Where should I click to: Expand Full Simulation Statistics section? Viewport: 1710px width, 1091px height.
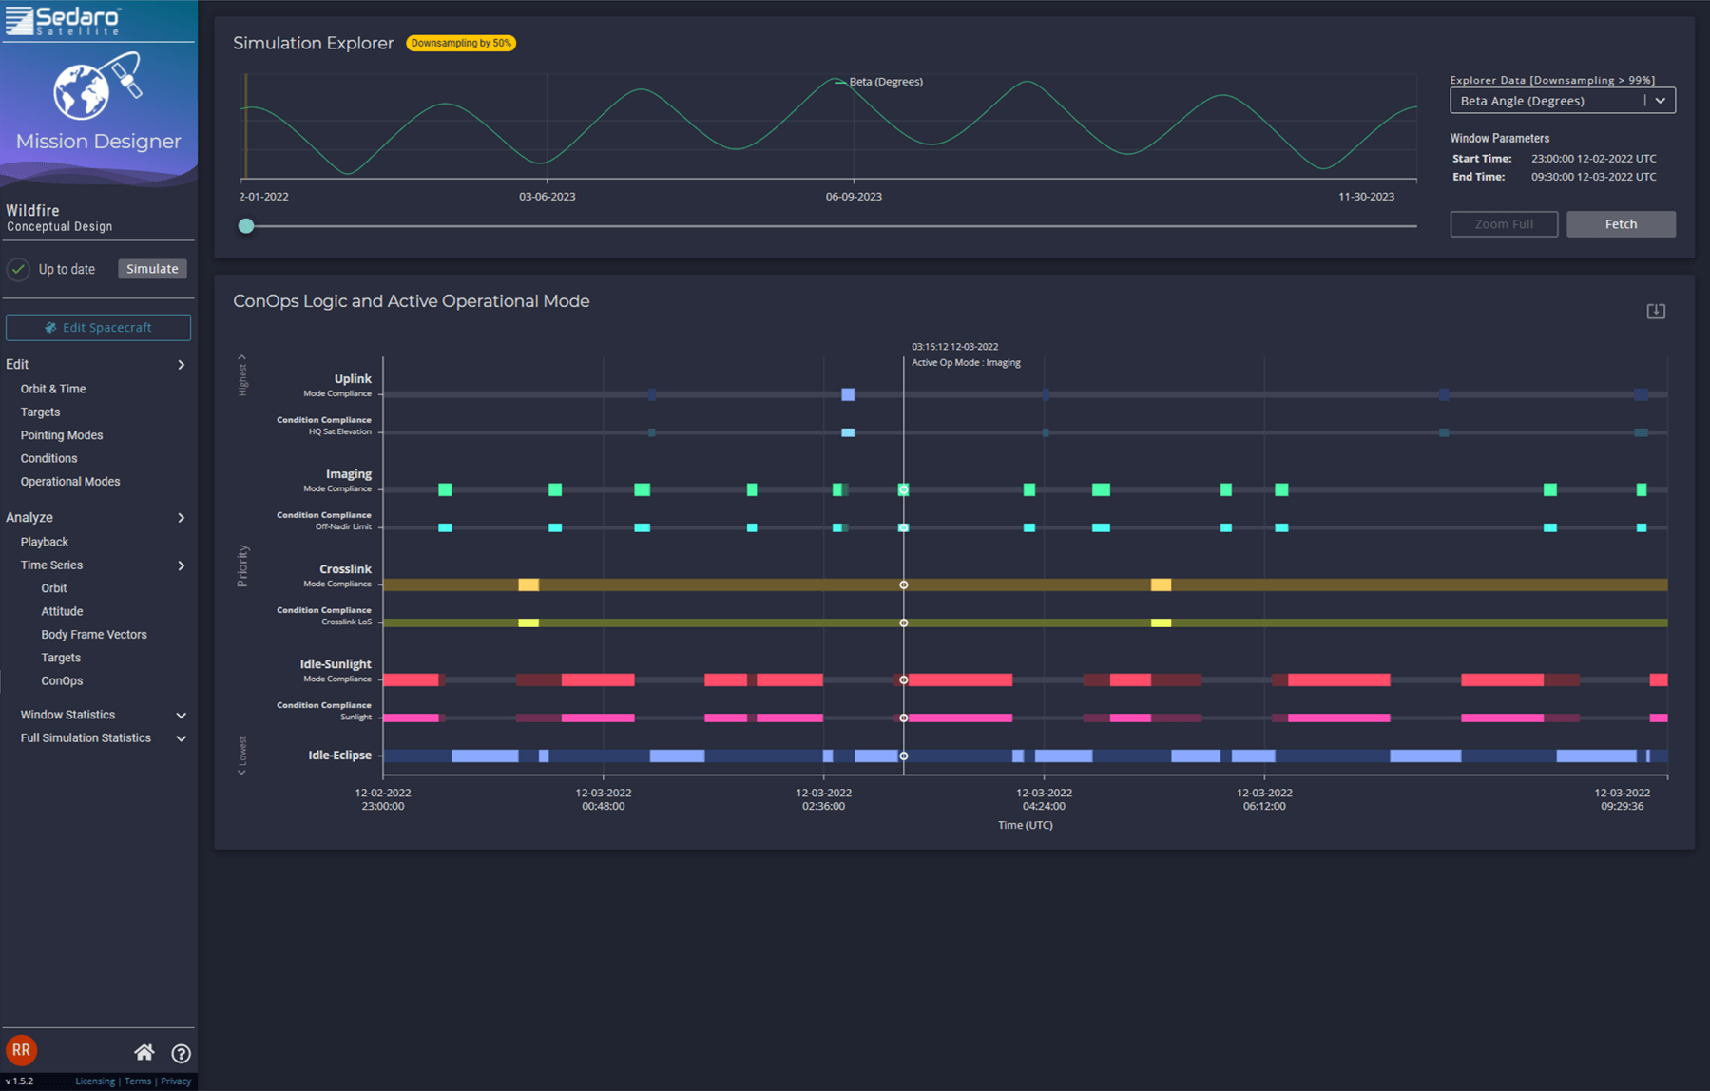(181, 738)
